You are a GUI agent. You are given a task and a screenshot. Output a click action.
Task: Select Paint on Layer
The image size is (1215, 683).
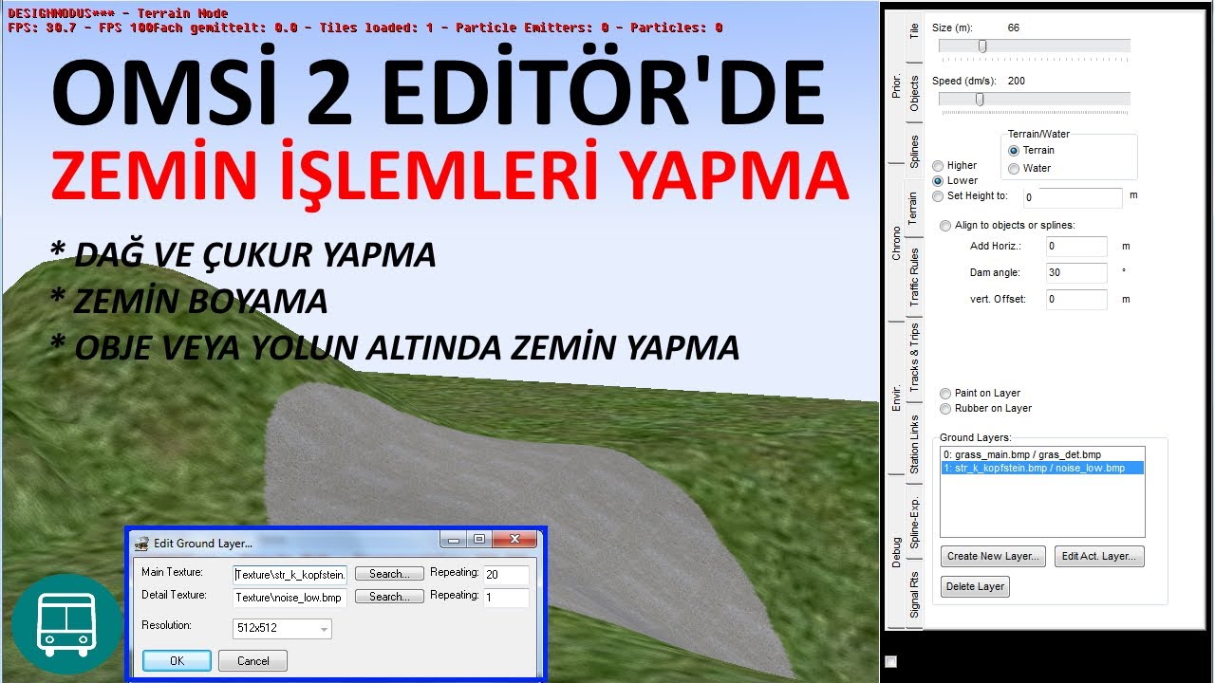(980, 394)
